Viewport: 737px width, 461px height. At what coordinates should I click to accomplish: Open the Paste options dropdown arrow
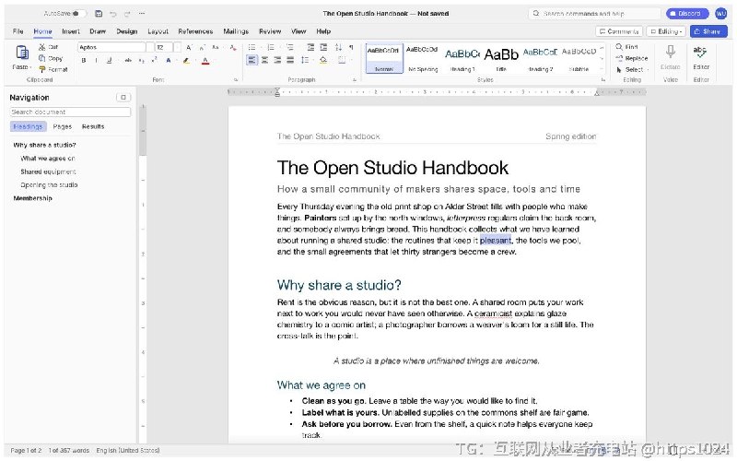pos(31,67)
